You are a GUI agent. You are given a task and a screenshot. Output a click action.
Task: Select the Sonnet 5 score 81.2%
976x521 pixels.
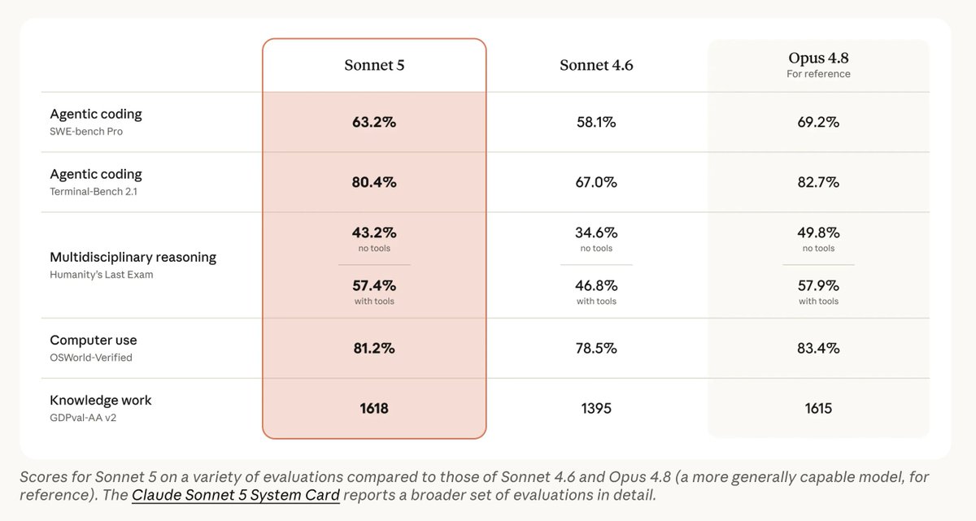point(374,349)
